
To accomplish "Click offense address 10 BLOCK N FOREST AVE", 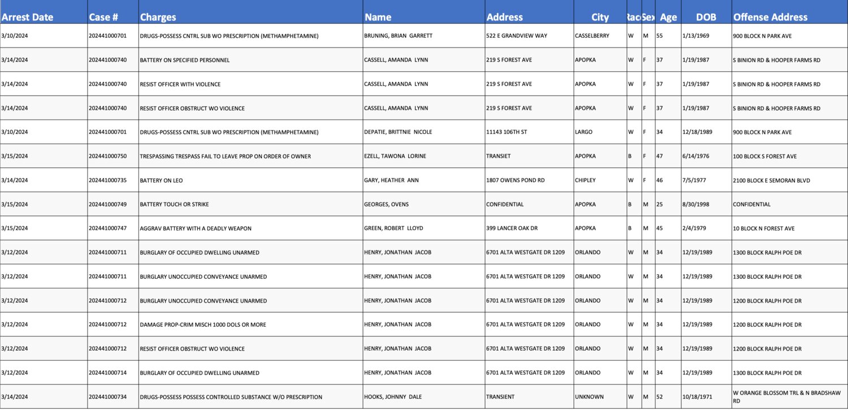I will pos(764,228).
